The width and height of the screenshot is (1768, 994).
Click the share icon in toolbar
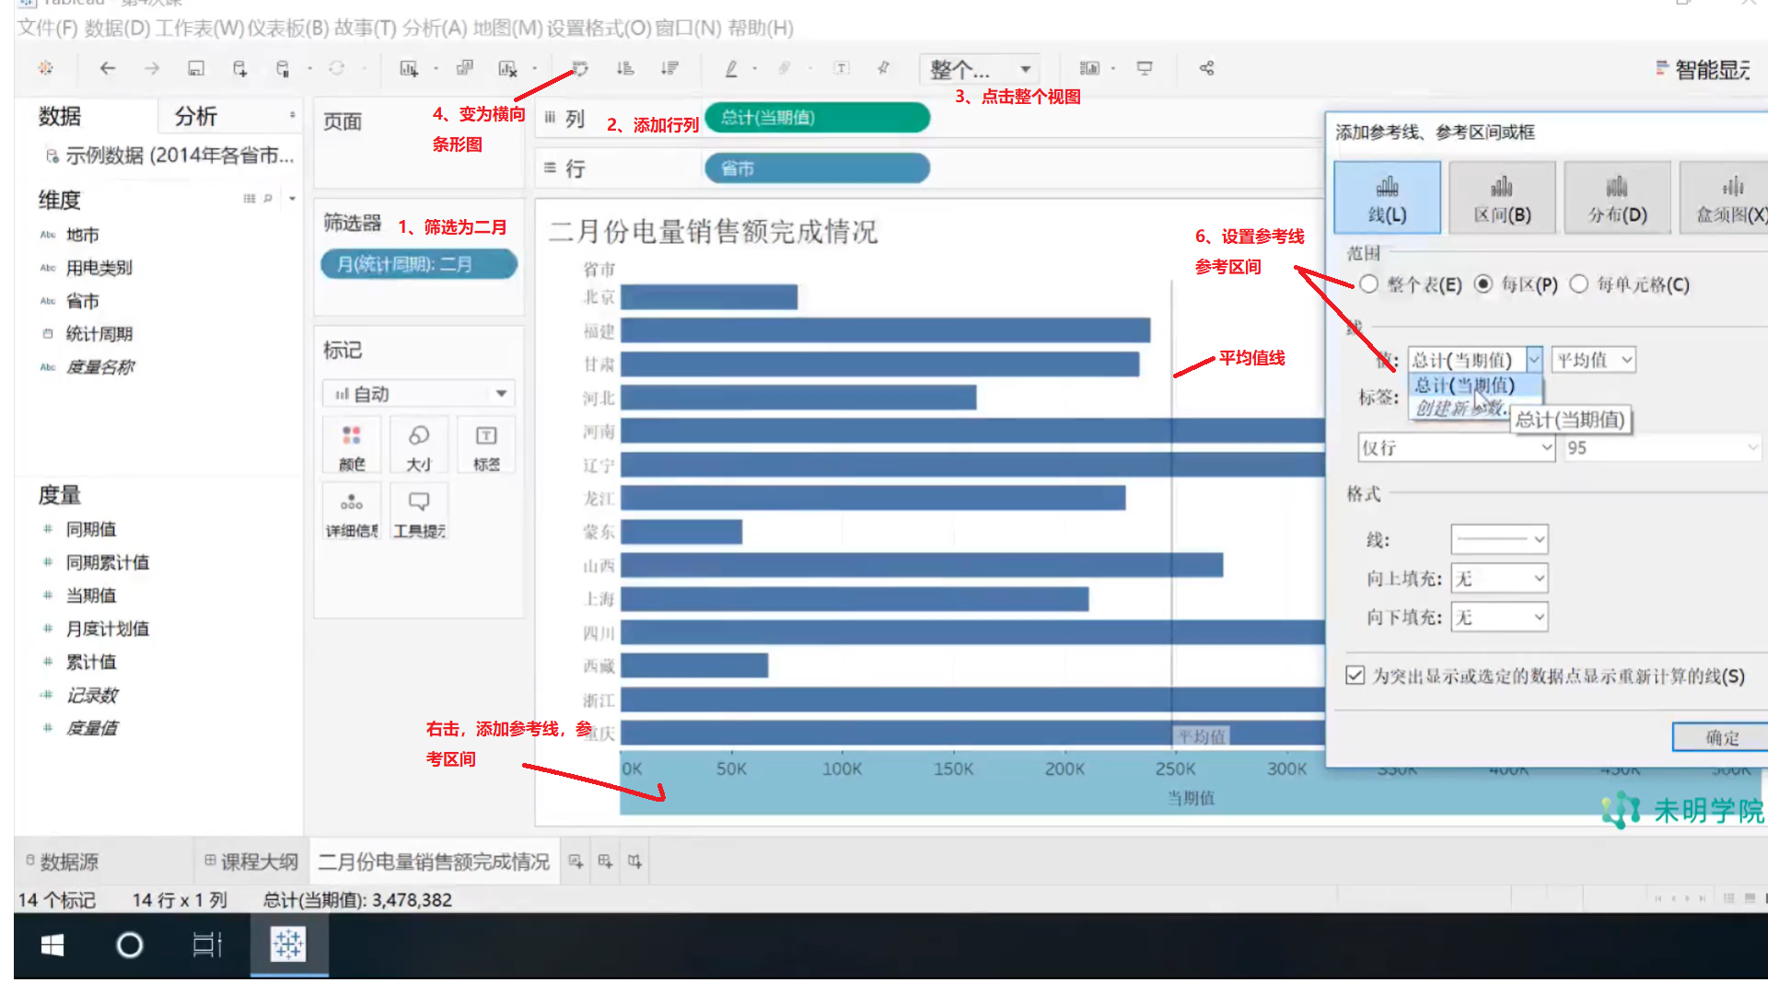(x=1206, y=68)
